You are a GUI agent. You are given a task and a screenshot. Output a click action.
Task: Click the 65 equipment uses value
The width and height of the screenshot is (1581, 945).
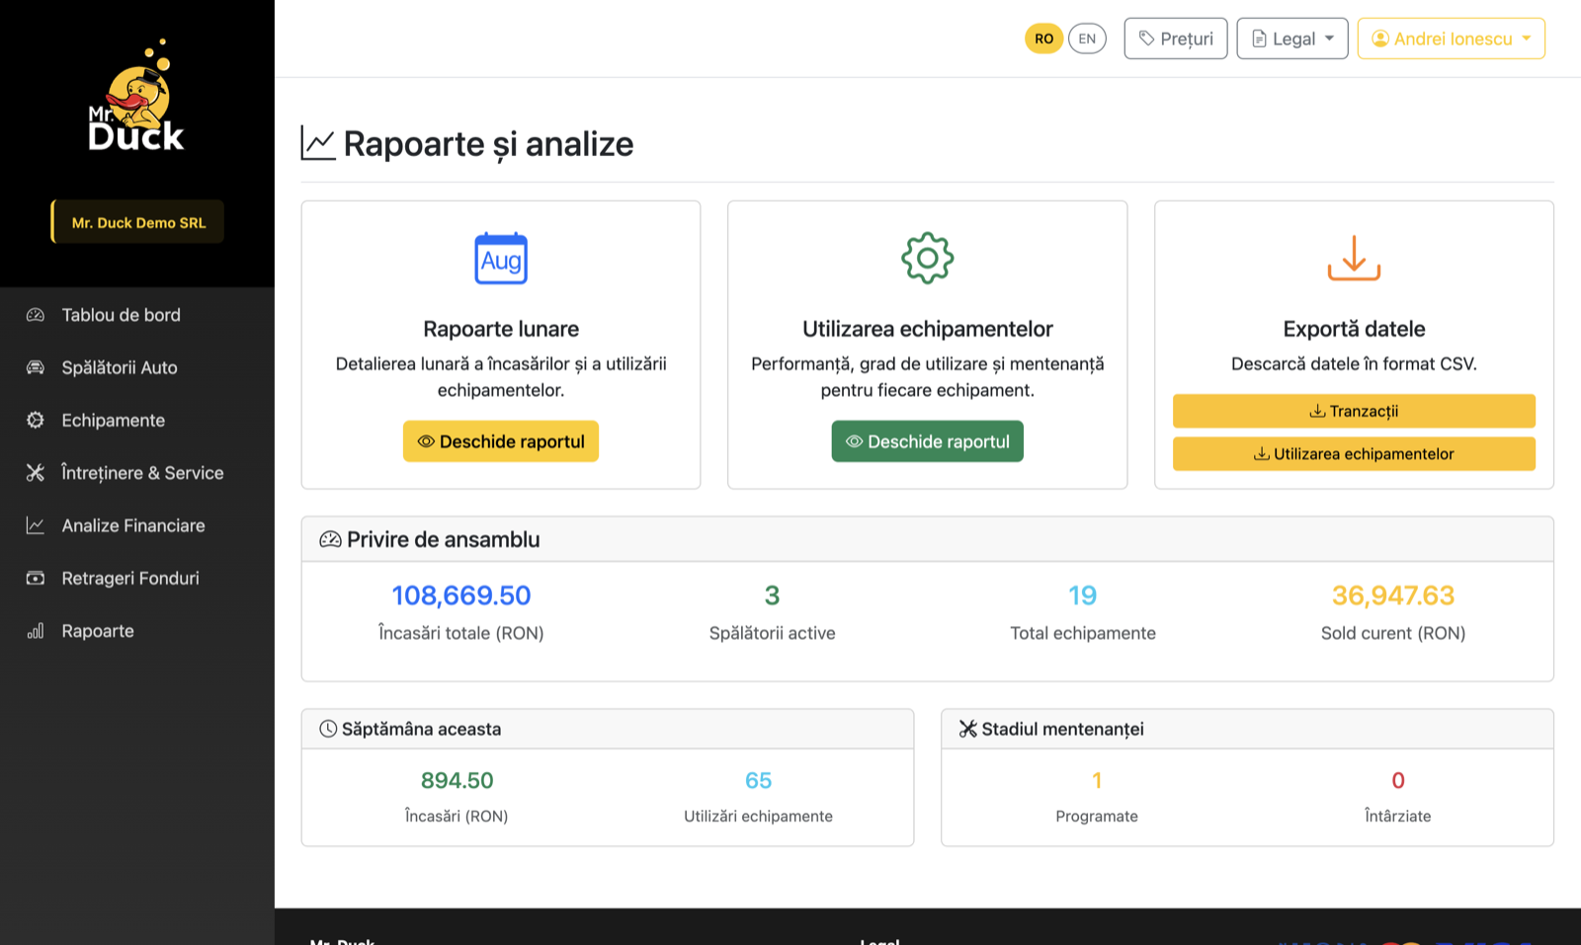click(x=758, y=780)
